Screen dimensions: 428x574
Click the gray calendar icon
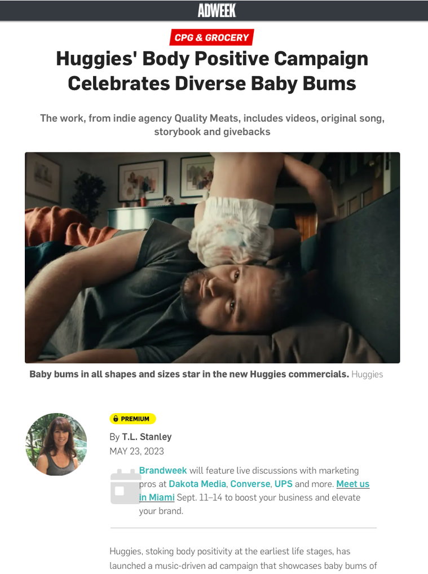[125, 487]
